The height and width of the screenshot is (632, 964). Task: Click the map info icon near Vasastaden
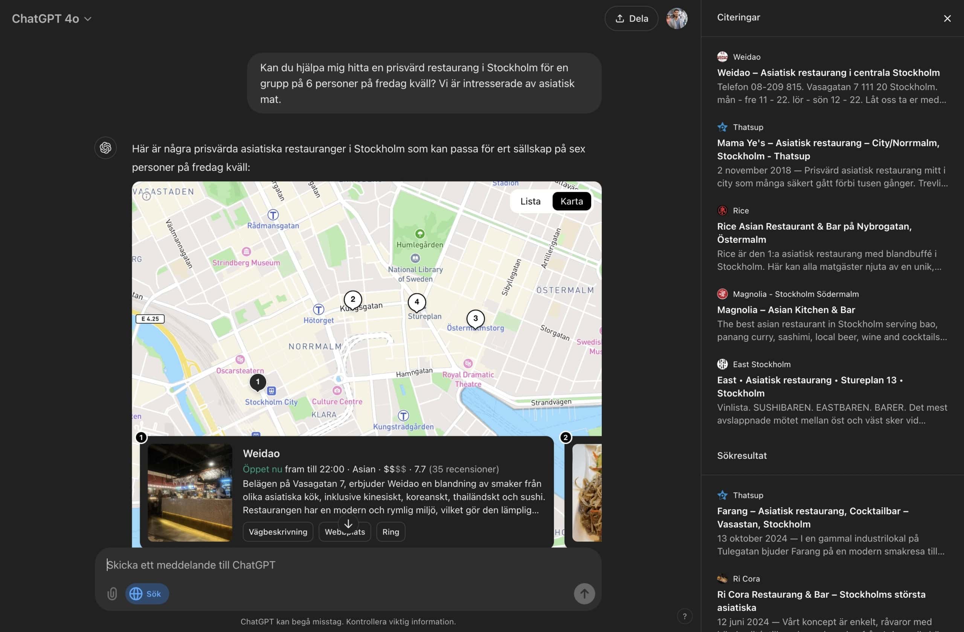click(146, 196)
